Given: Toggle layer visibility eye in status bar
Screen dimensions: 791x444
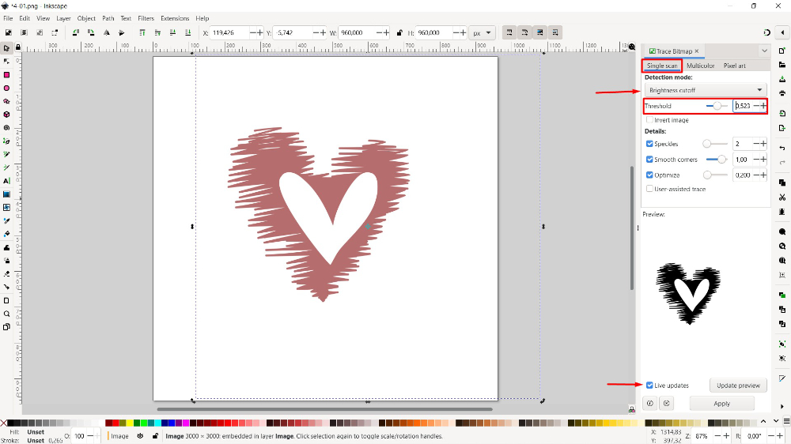Looking at the screenshot, I should [140, 436].
